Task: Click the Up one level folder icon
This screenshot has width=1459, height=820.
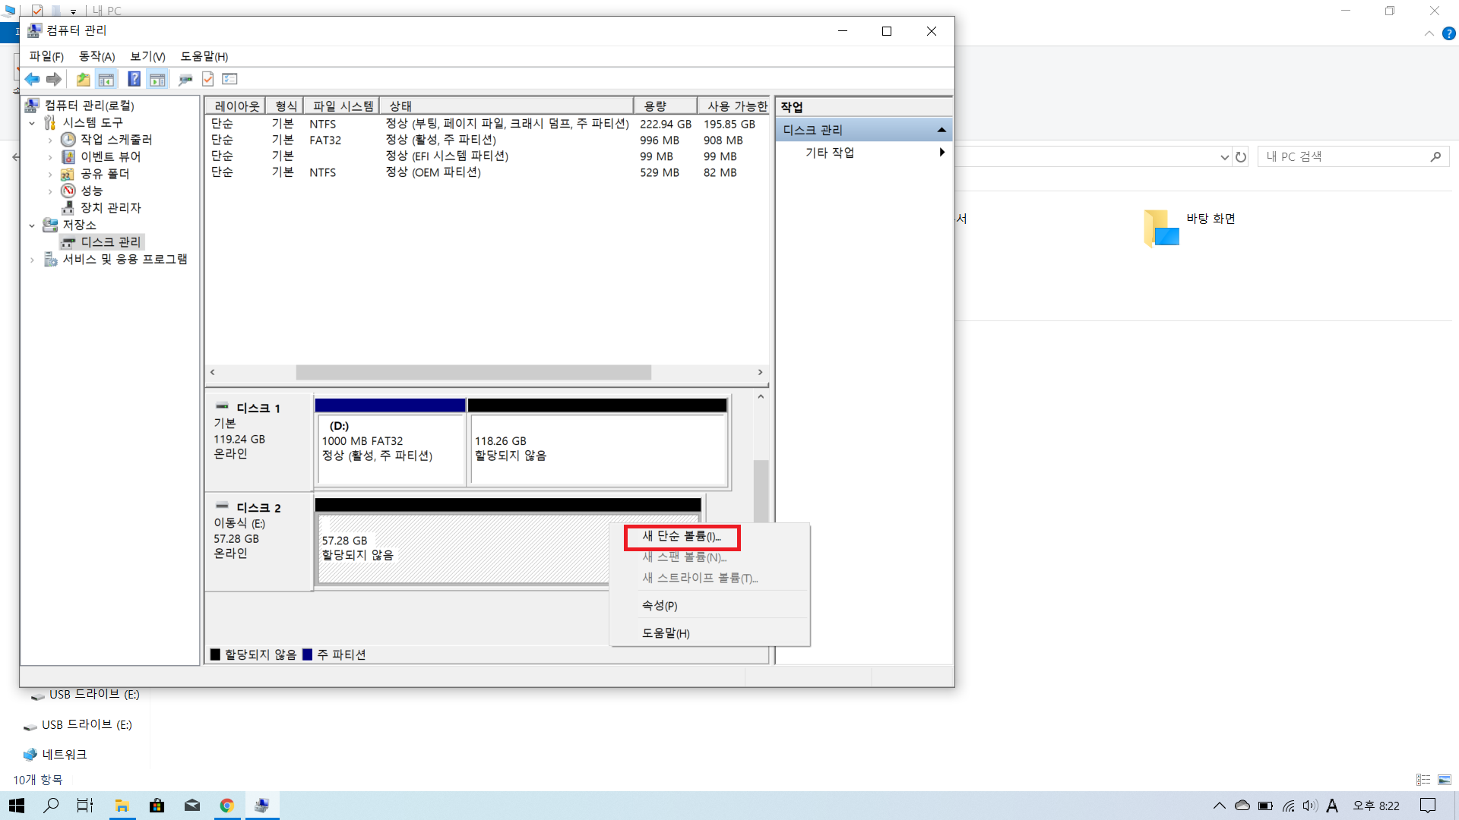Action: [x=83, y=79]
